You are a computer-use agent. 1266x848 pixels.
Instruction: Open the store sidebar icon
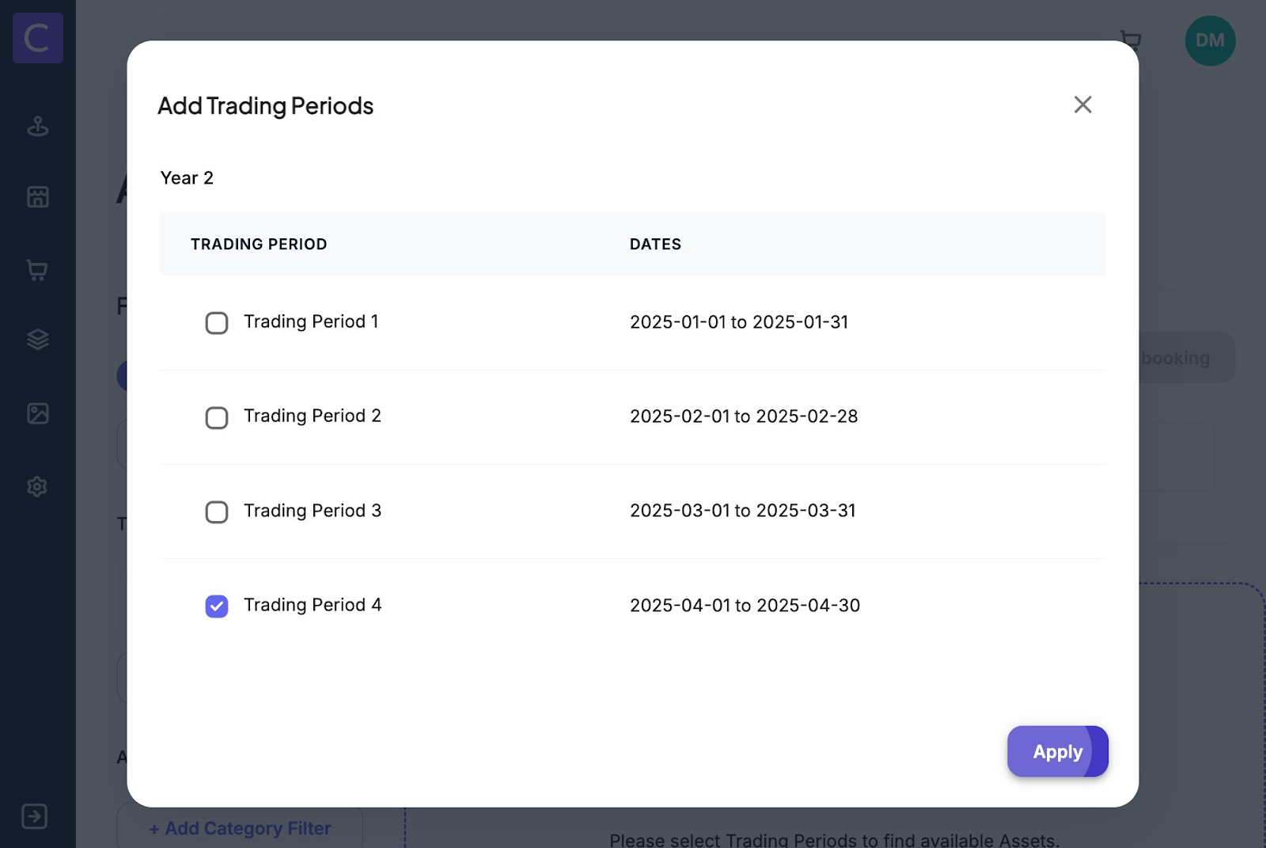[x=37, y=196]
